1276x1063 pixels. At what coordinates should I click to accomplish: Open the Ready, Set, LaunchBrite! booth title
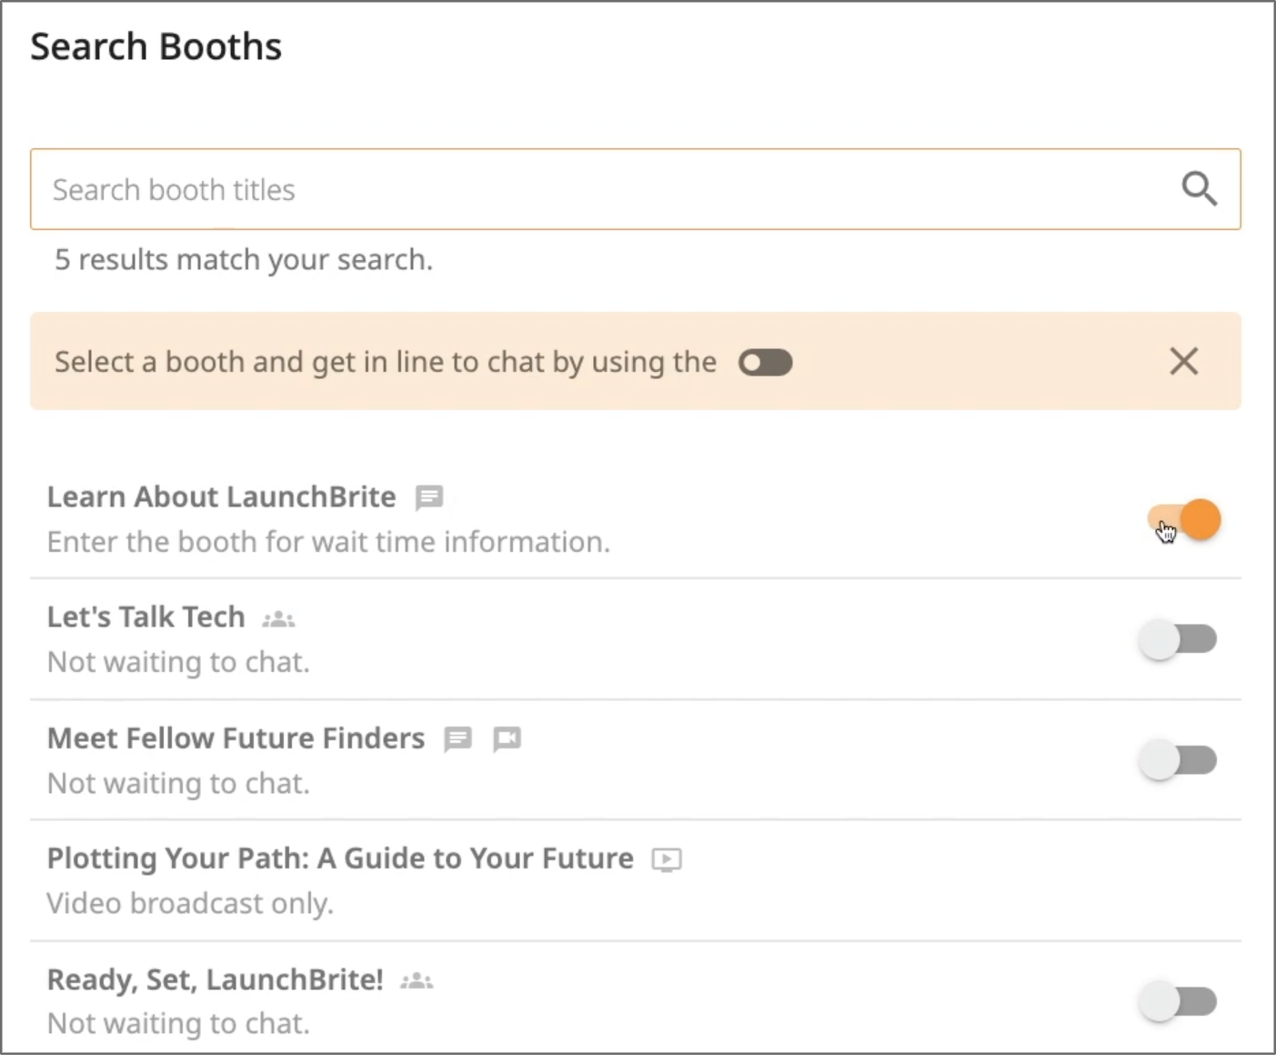click(215, 979)
